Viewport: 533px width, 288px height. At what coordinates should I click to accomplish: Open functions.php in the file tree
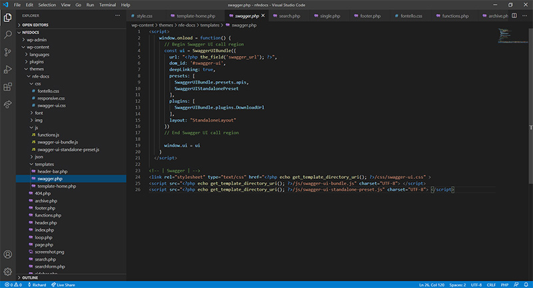coord(49,216)
